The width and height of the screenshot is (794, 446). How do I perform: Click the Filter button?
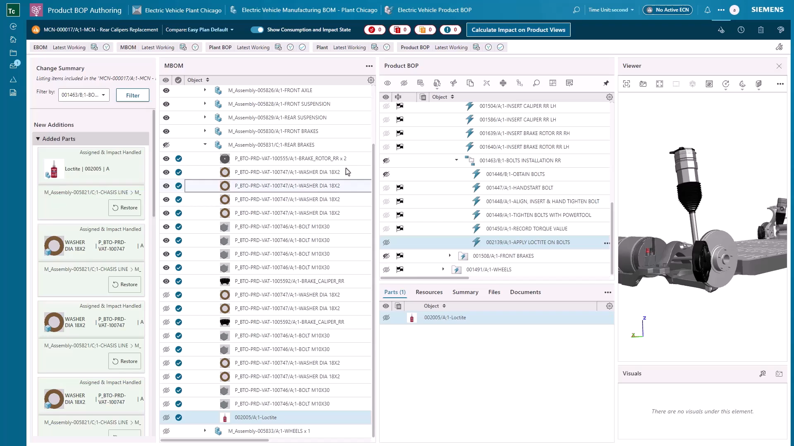coord(133,95)
